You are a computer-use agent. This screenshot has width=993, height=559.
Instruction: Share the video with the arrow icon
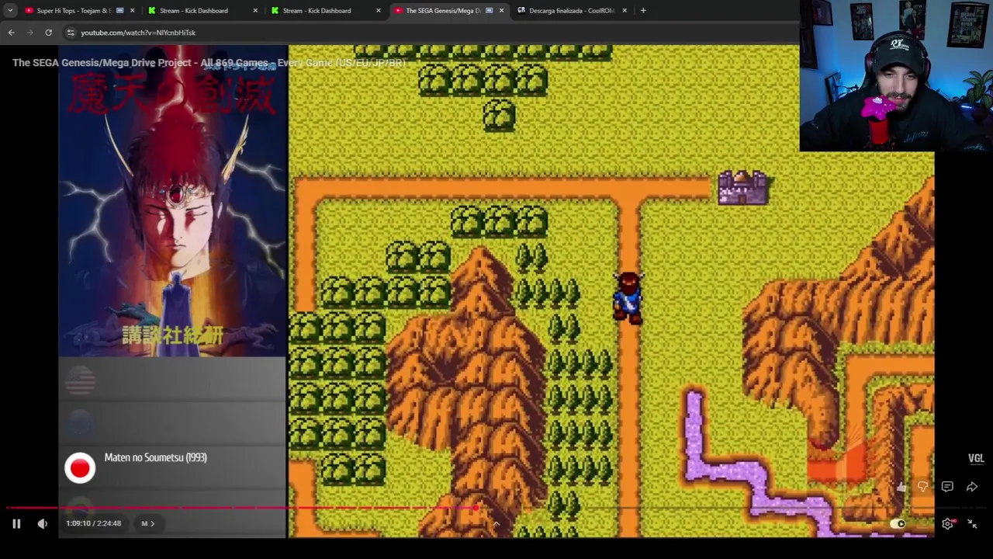(972, 487)
